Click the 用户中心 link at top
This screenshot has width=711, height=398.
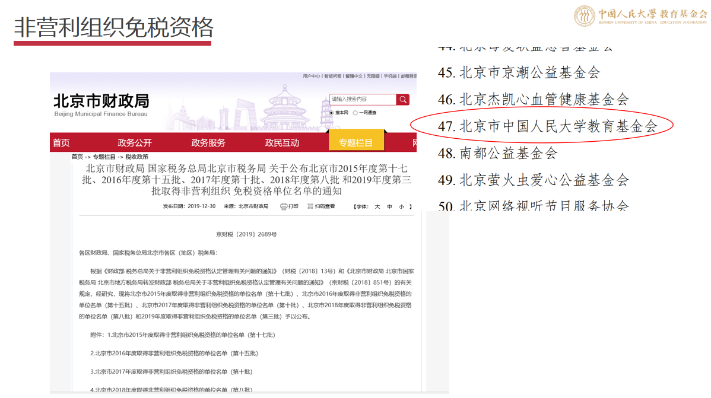tap(311, 76)
